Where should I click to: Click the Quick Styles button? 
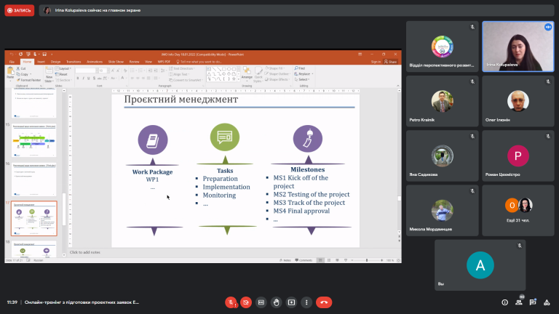click(x=258, y=74)
